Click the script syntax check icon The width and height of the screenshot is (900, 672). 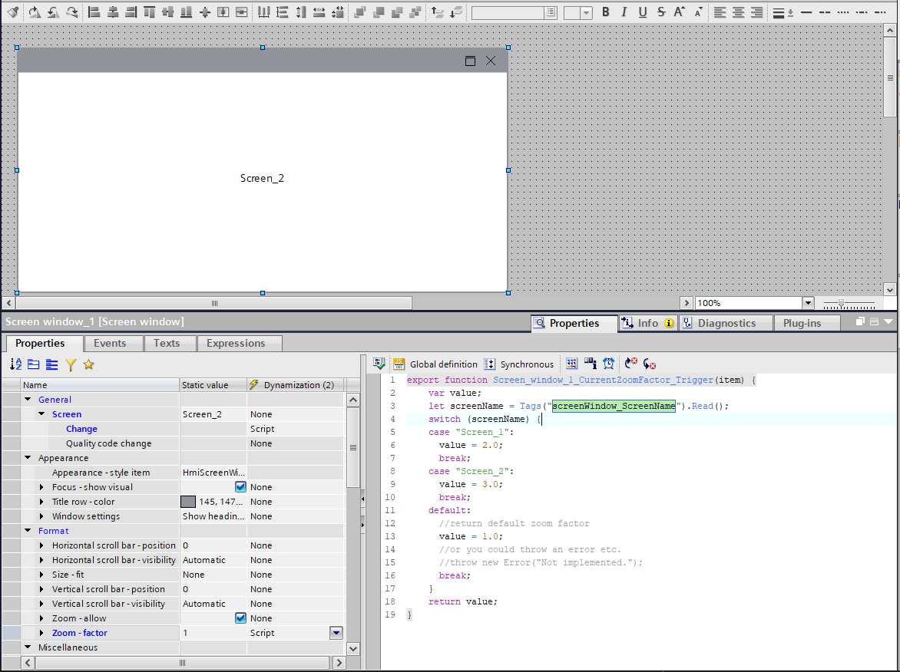point(379,364)
